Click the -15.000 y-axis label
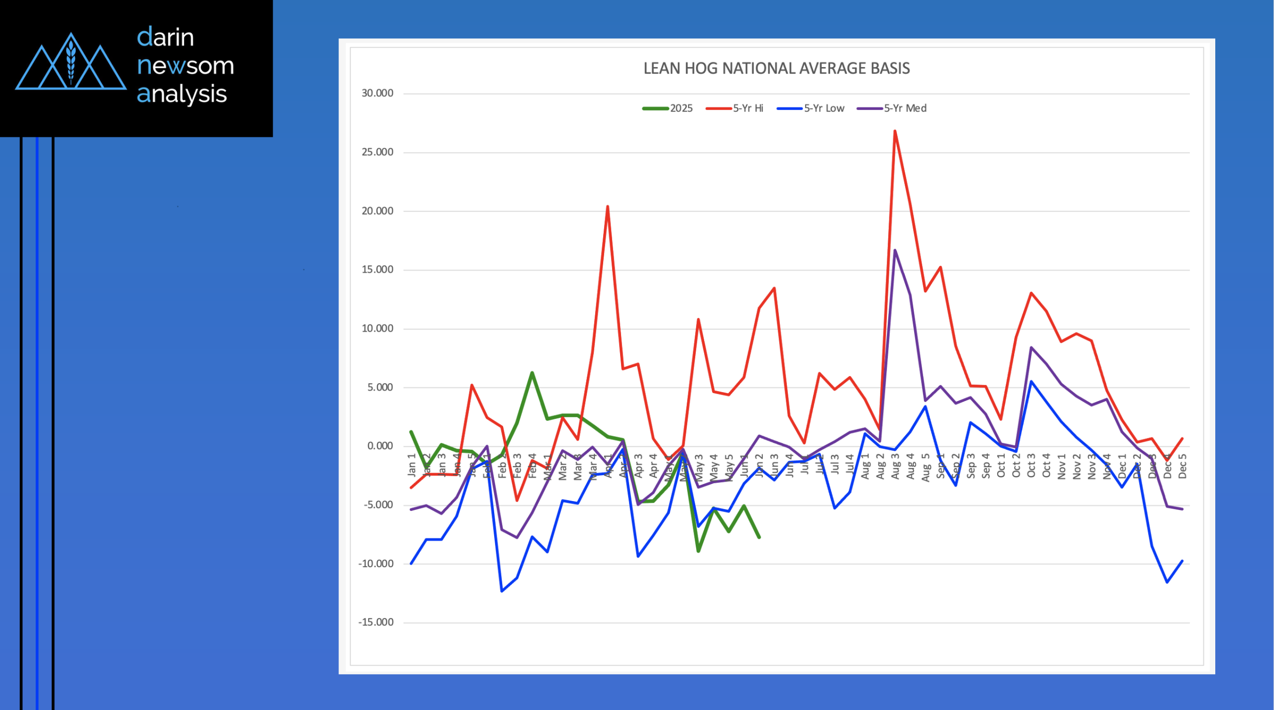Image resolution: width=1274 pixels, height=710 pixels. pyautogui.click(x=376, y=622)
